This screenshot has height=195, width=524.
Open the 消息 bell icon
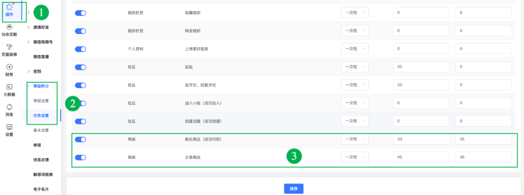[9, 107]
